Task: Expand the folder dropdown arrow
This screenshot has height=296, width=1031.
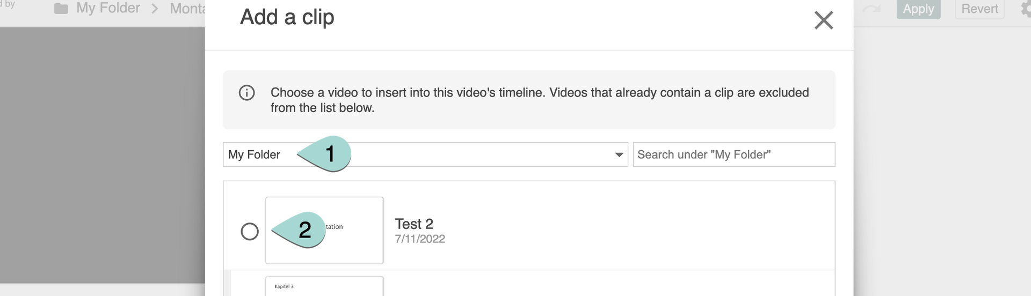Action: (x=619, y=155)
